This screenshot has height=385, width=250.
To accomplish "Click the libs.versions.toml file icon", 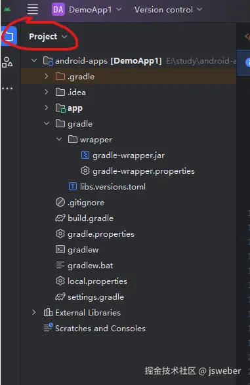I will 73,186.
